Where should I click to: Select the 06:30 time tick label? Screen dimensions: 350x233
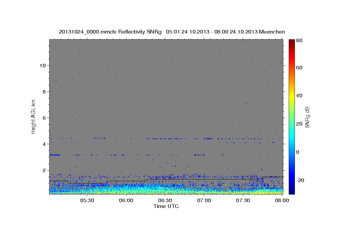pyautogui.click(x=165, y=201)
